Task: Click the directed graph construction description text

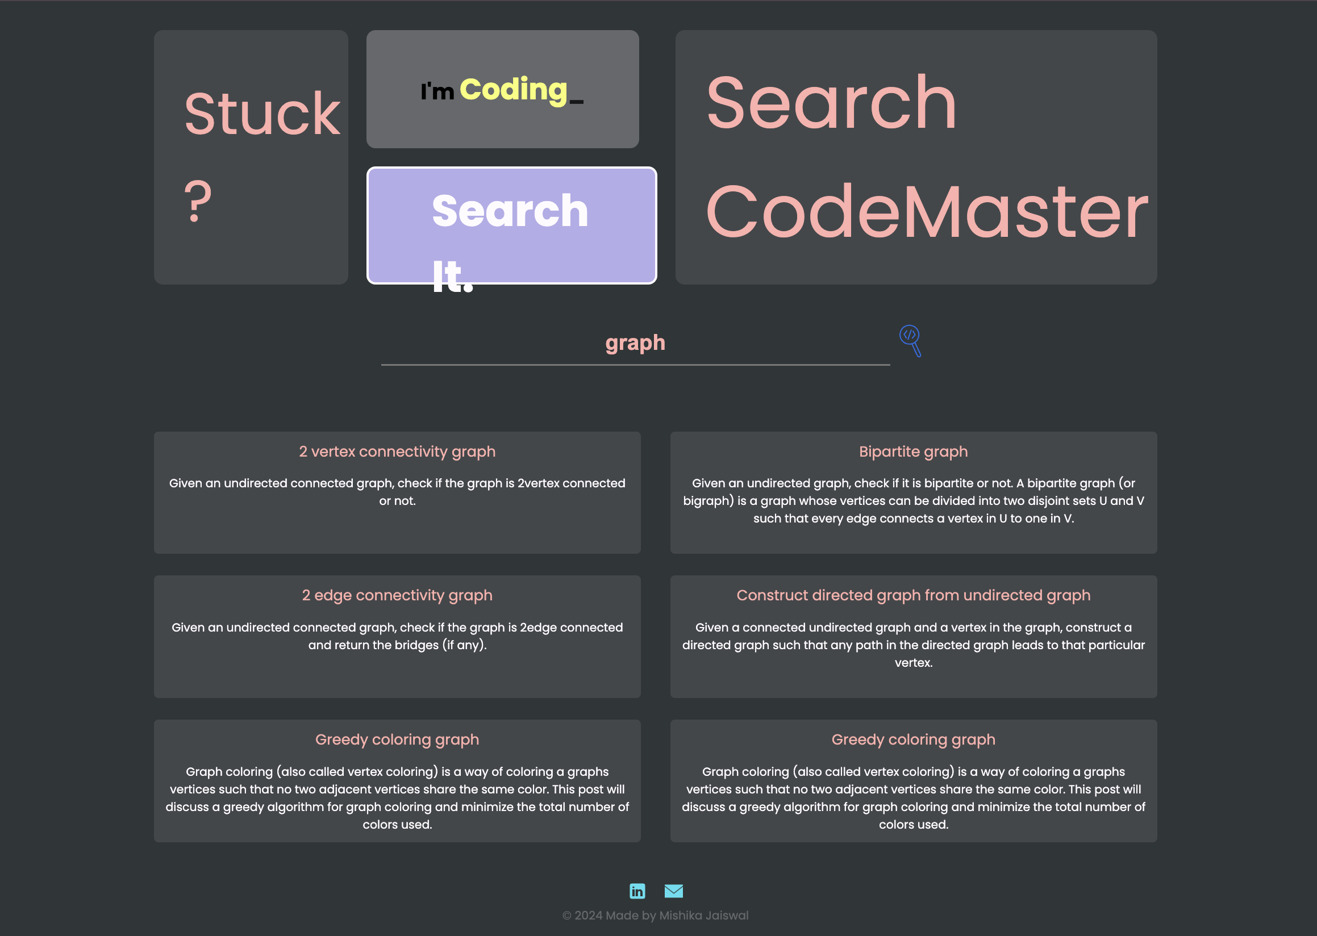Action: point(913,645)
